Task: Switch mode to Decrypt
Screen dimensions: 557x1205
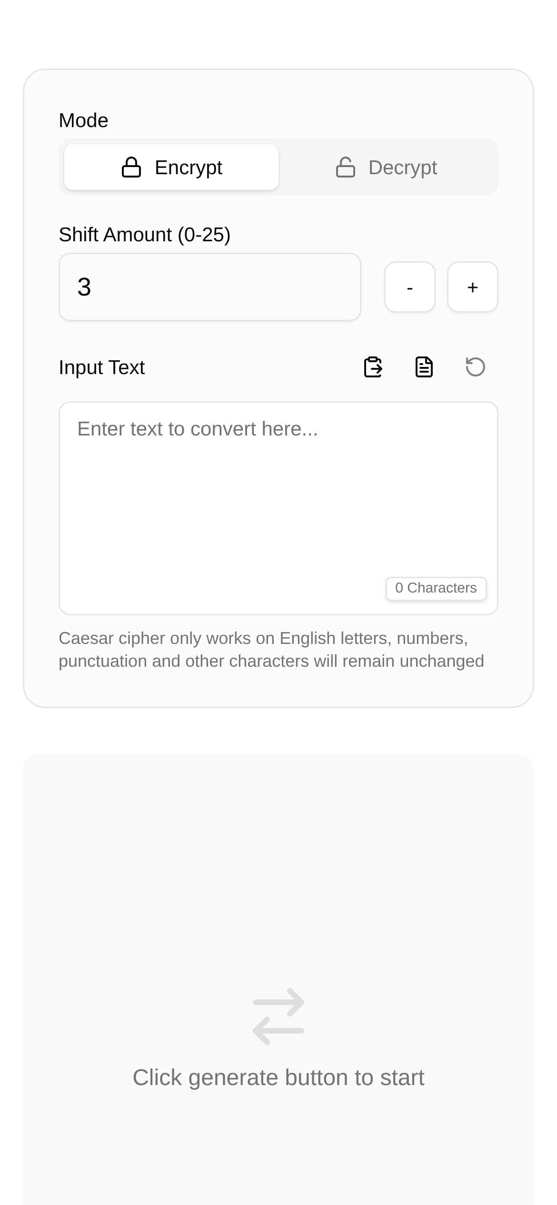Action: click(387, 167)
